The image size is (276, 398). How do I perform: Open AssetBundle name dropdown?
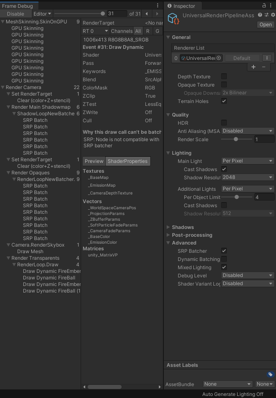click(228, 384)
